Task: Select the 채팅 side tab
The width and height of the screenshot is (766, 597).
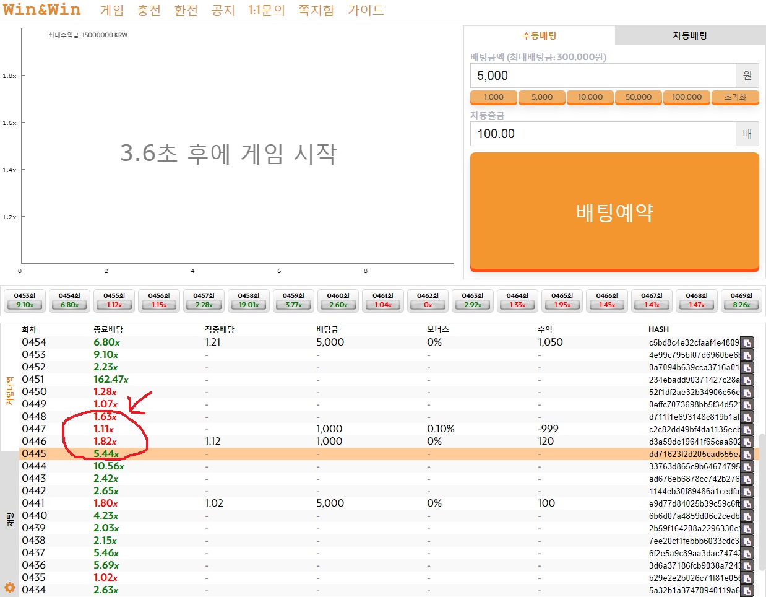Action: pos(9,520)
